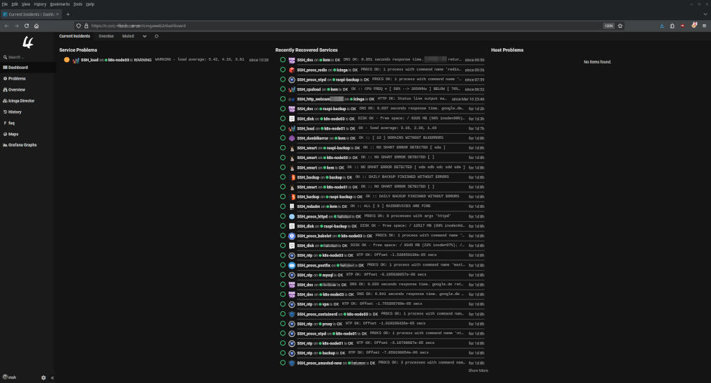Open Firefox downloads panel

(661, 26)
